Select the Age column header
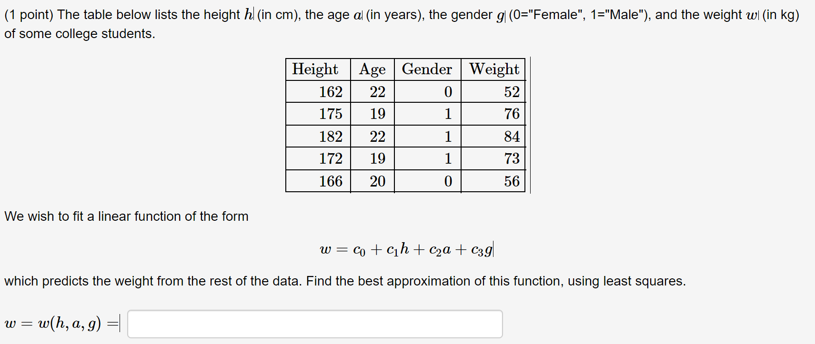 pyautogui.click(x=372, y=69)
